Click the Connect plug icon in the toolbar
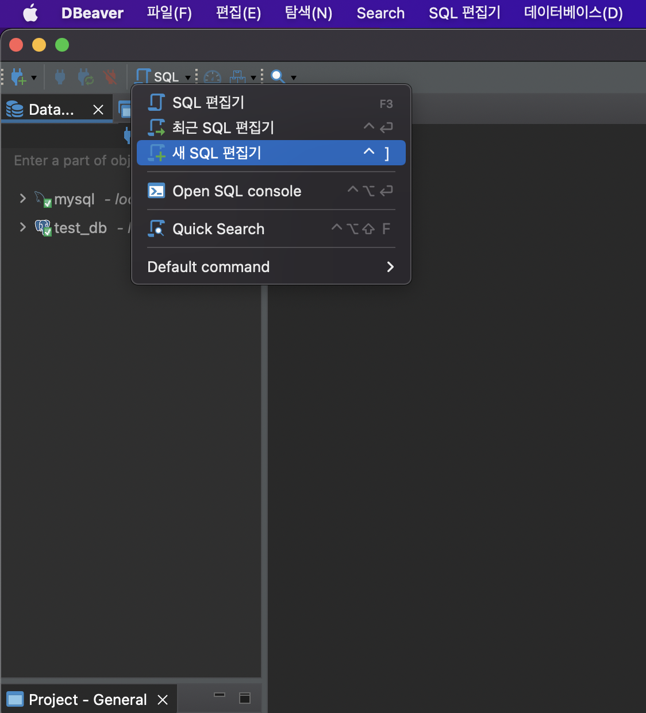The height and width of the screenshot is (713, 646). [60, 76]
